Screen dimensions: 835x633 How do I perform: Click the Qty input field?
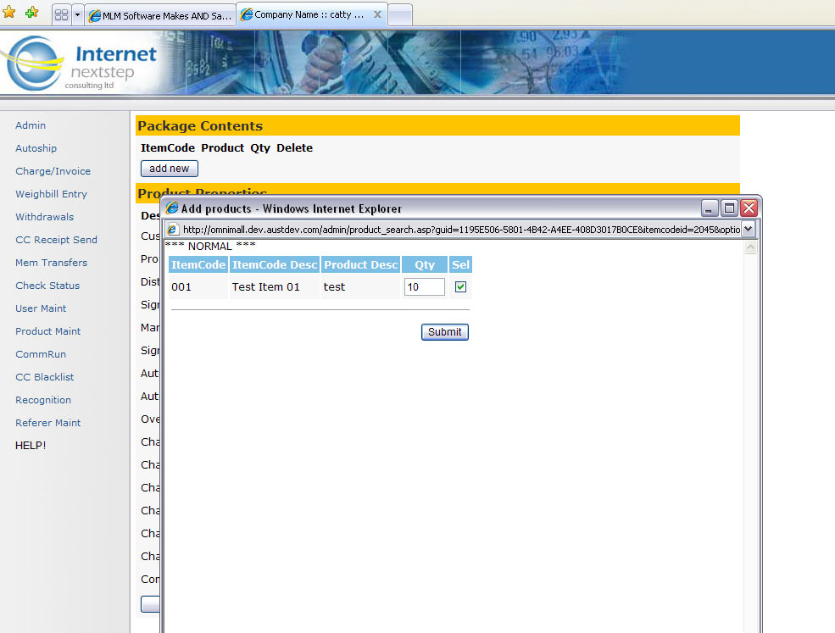click(x=424, y=287)
